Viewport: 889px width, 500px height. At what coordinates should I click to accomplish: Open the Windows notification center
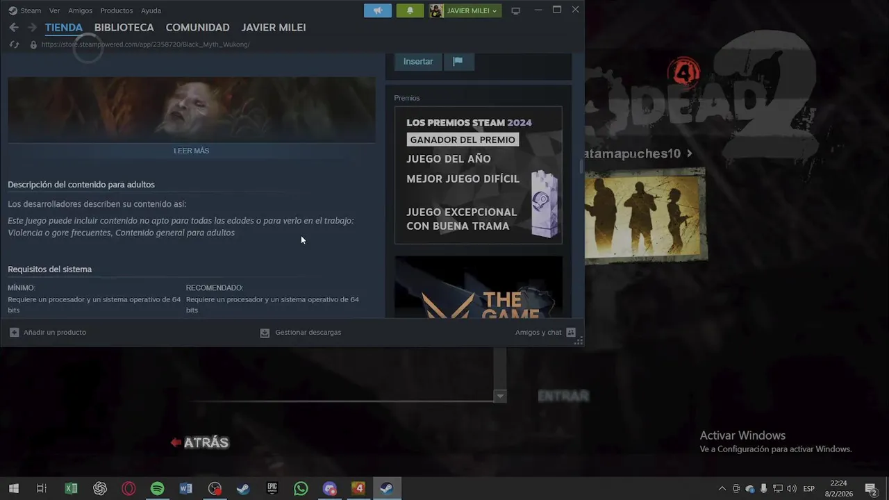[871, 489]
